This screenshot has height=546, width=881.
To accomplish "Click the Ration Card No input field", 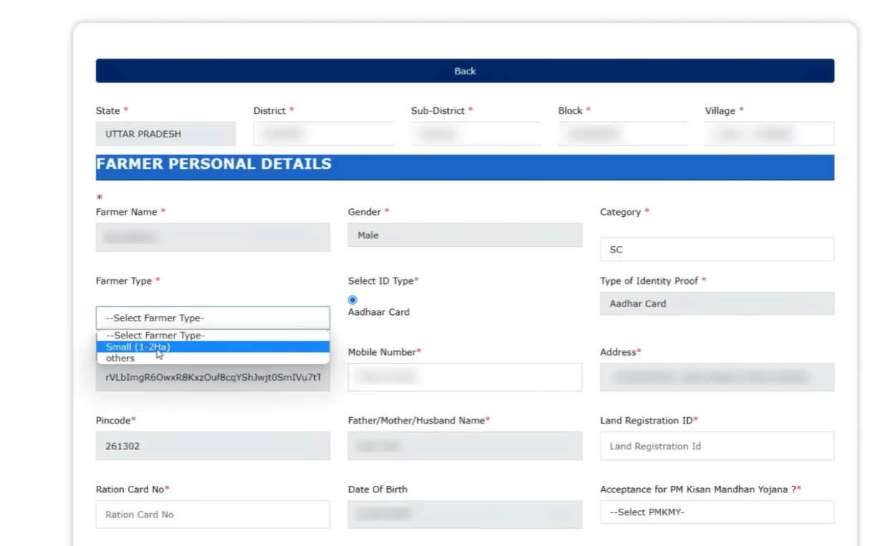I will (x=213, y=514).
